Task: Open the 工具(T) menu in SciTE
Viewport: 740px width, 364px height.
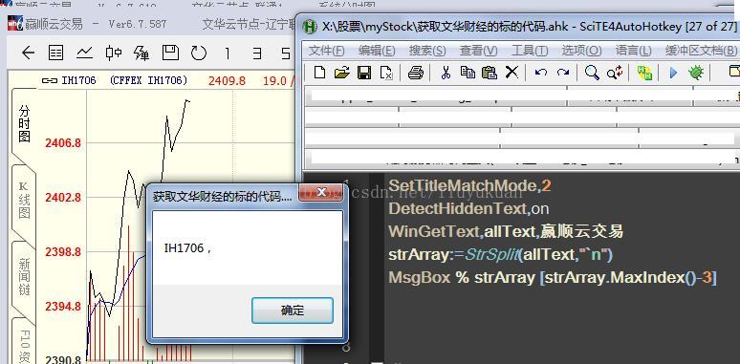Action: pyautogui.click(x=530, y=50)
